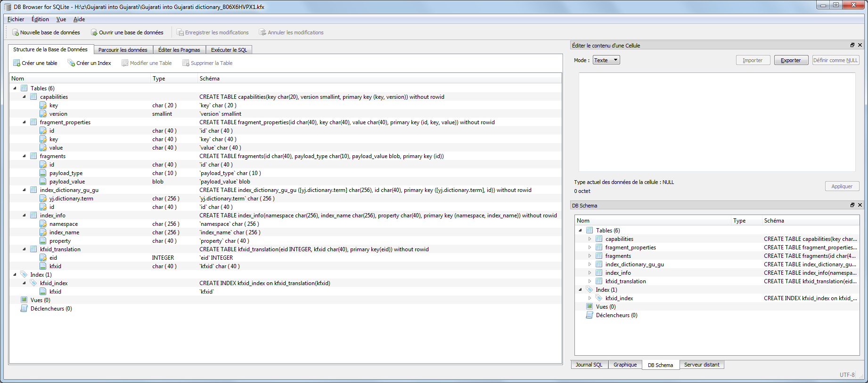
Task: Open the Édition menu
Action: click(40, 19)
